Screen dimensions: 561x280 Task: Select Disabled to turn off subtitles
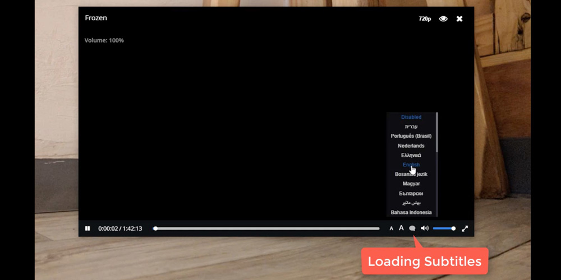[411, 117]
